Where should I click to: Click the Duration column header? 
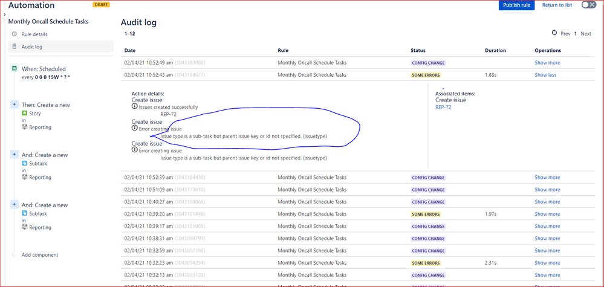pyautogui.click(x=495, y=50)
